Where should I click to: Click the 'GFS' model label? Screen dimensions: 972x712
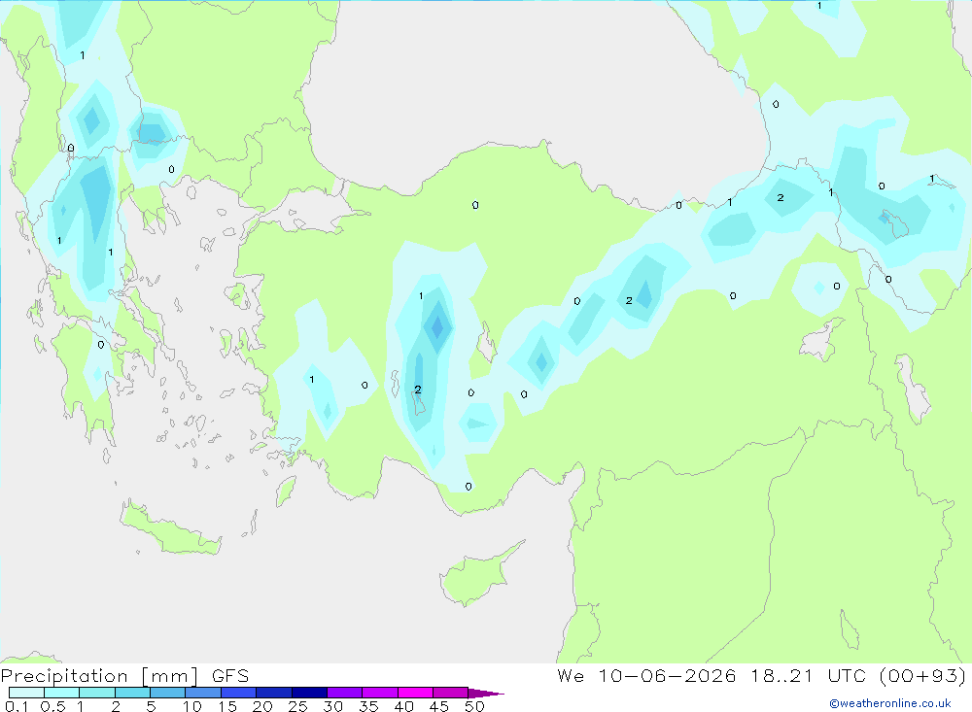(230, 676)
